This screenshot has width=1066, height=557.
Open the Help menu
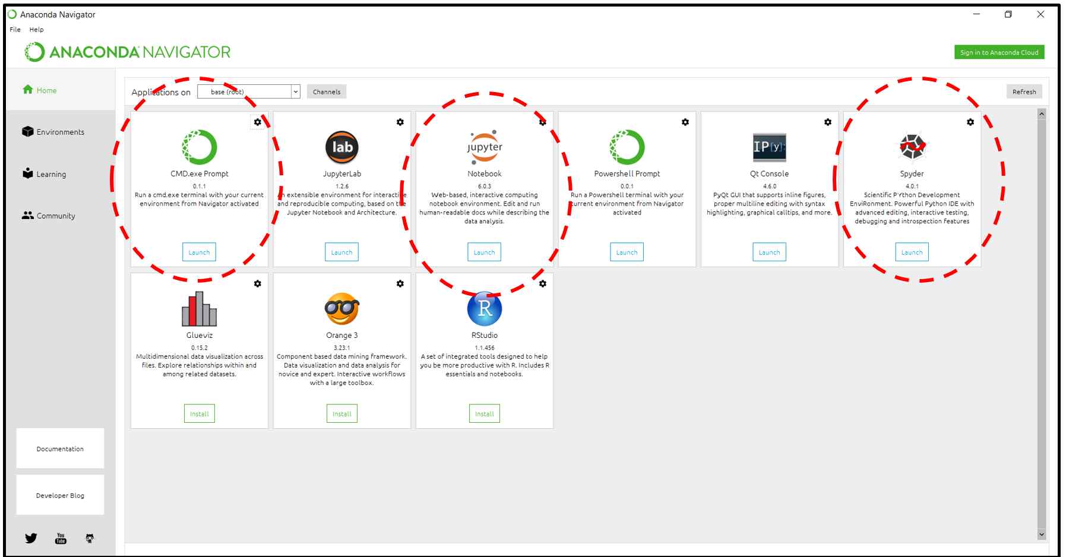pyautogui.click(x=36, y=29)
